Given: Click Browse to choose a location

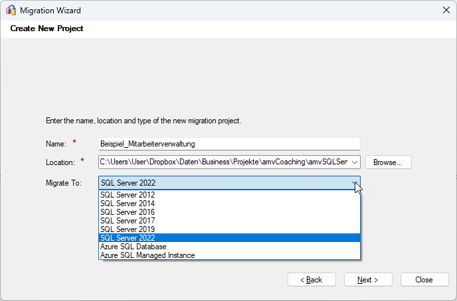Looking at the screenshot, I should (388, 162).
